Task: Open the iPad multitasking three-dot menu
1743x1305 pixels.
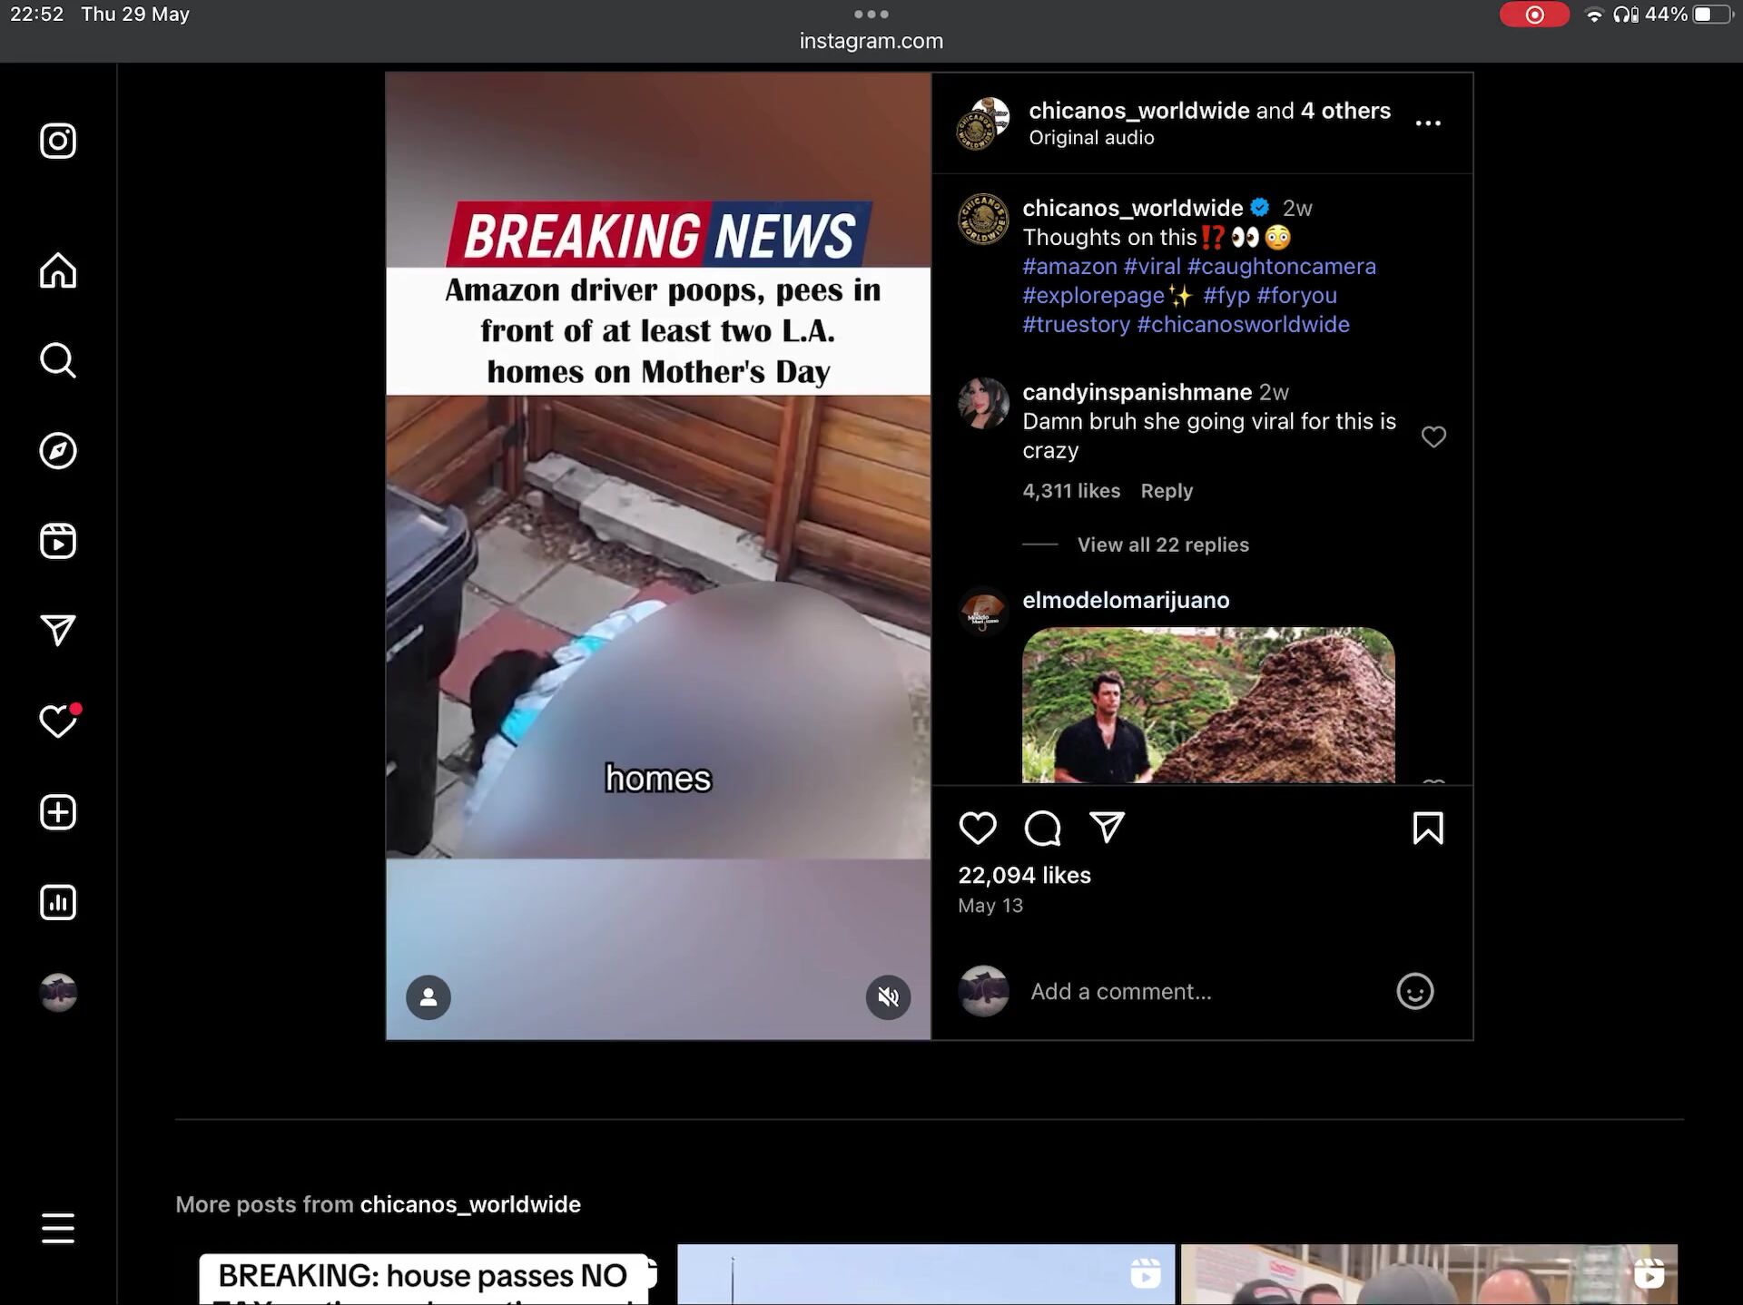Action: click(871, 14)
